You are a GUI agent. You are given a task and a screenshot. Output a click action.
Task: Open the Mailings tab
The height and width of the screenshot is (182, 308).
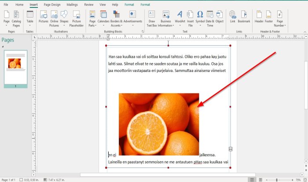(x=72, y=4)
